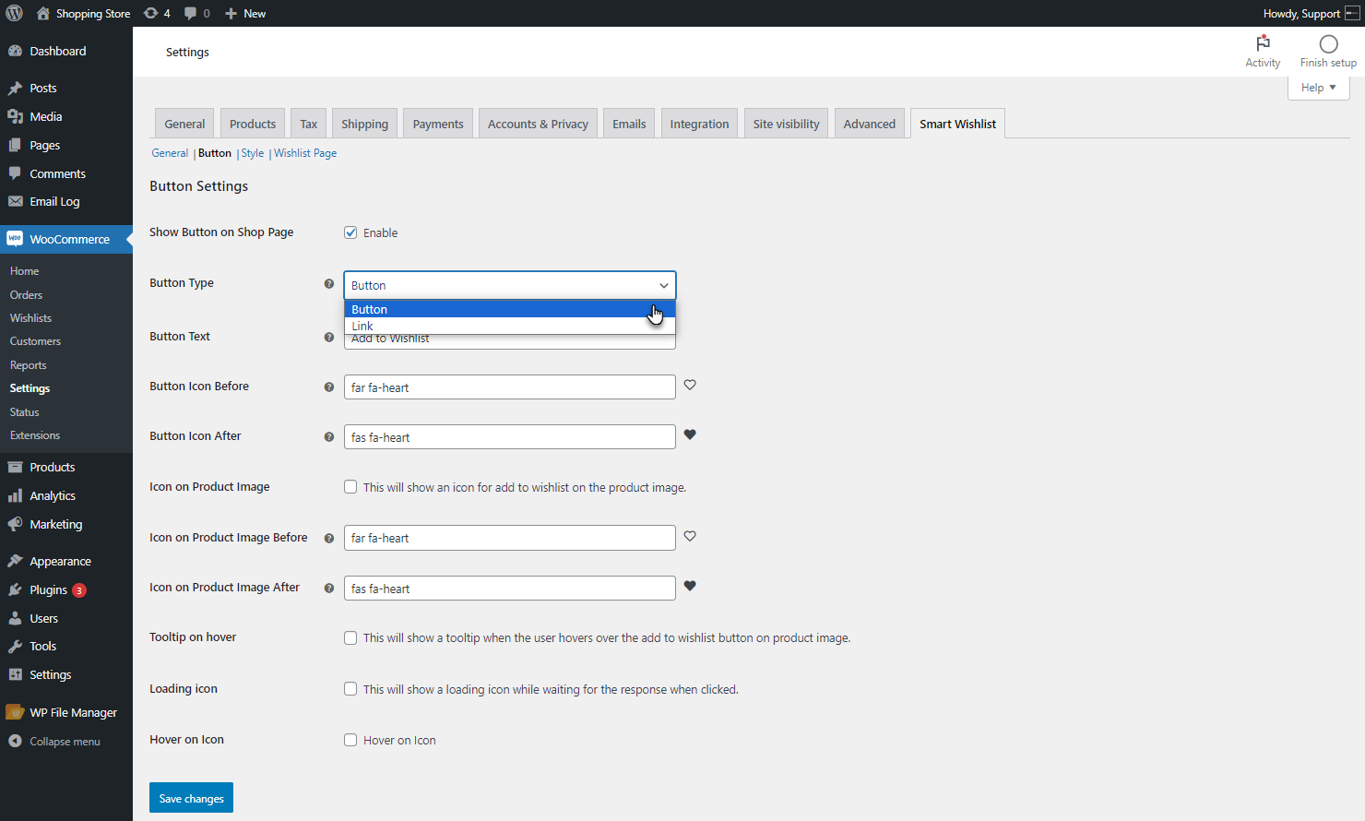Screen dimensions: 1365x821
Task: Click help icon beside Button Text
Action: click(329, 338)
